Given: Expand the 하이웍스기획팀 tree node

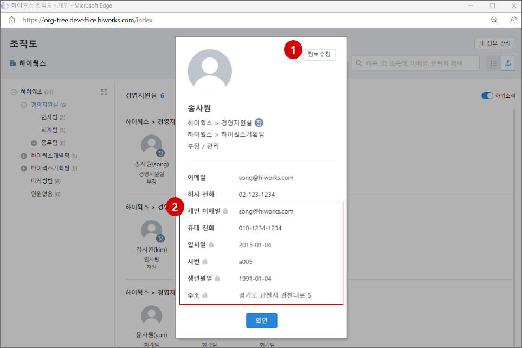Looking at the screenshot, I should coord(24,169).
